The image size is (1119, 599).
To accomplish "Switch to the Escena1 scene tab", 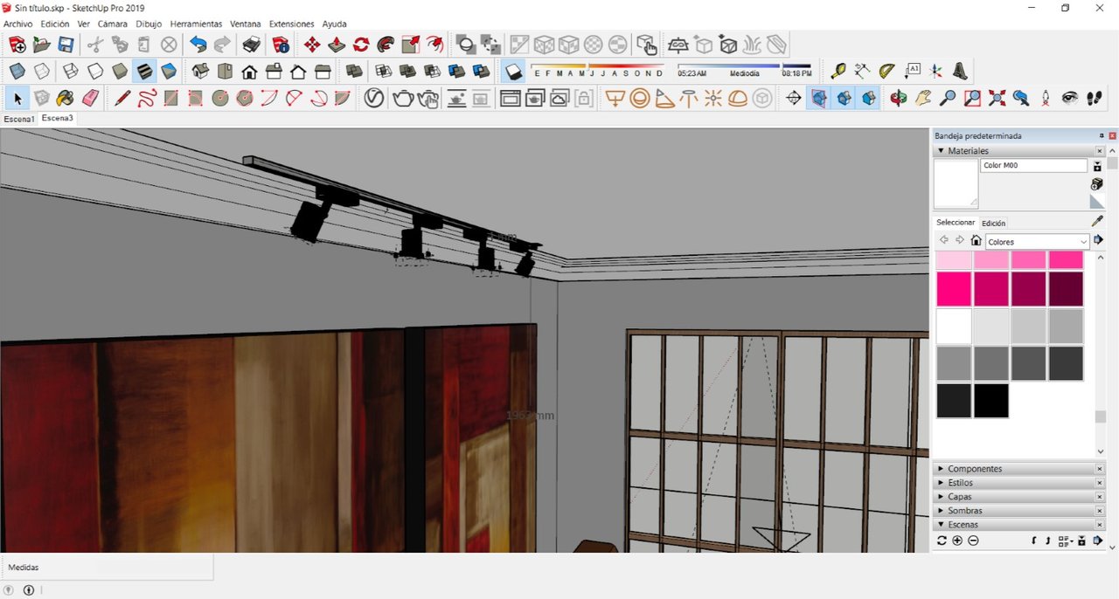I will tap(19, 119).
